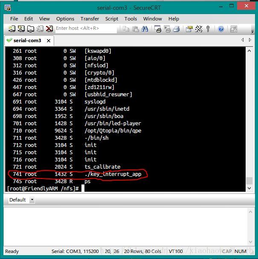258x259 pixels.
Task: Click Serial: COM3, 115200 in status bar
Action: tap(75, 251)
